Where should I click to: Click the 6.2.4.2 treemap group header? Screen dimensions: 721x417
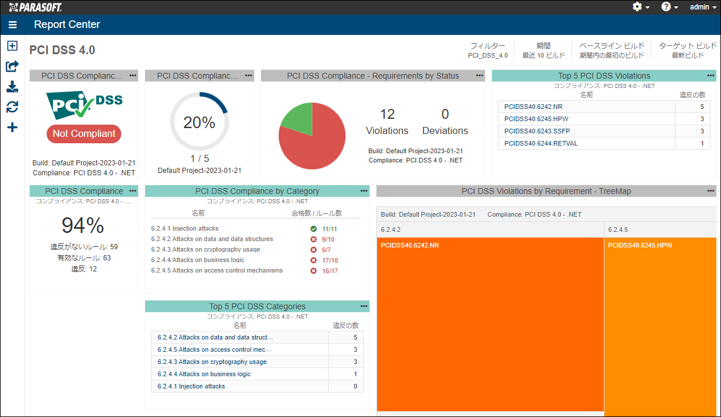tap(490, 229)
